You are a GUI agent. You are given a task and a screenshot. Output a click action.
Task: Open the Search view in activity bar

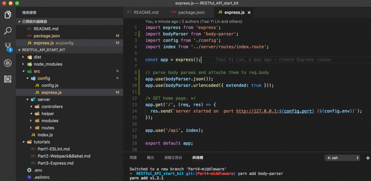(8, 31)
